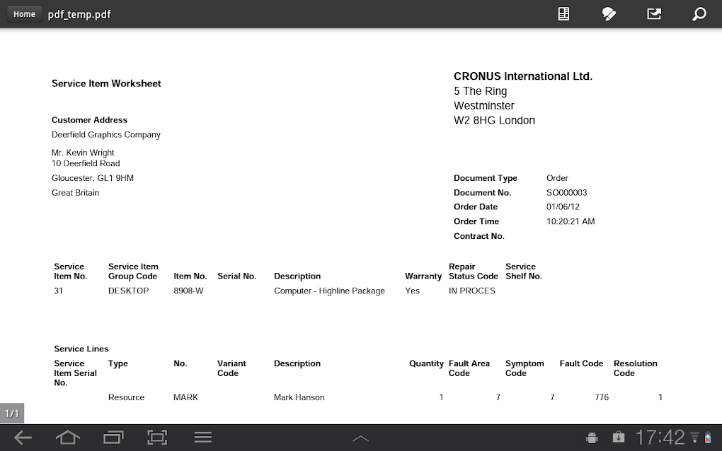The width and height of the screenshot is (722, 451).
Task: Select CRONUS International Ltd. text
Action: 523,76
